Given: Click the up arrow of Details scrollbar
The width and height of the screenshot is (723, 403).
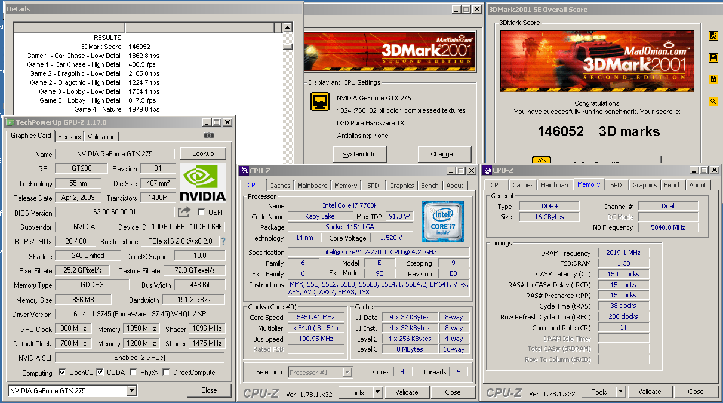Looking at the screenshot, I should pyautogui.click(x=288, y=27).
